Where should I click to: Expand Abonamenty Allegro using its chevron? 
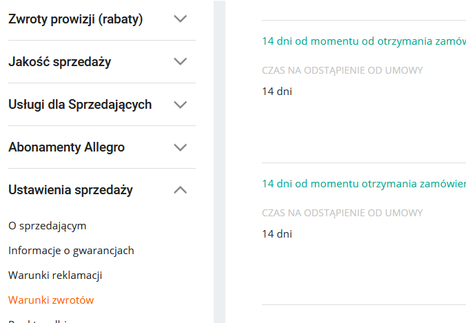tap(181, 147)
